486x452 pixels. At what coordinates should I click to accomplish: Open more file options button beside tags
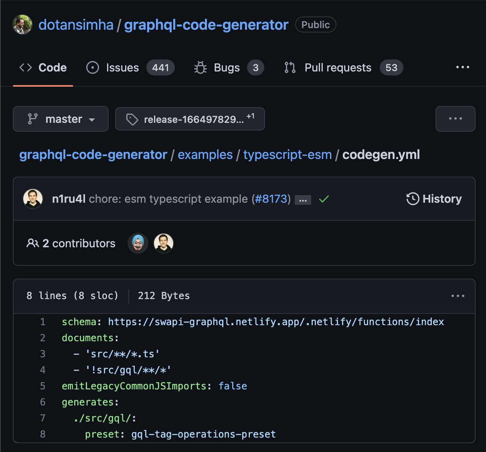456,119
